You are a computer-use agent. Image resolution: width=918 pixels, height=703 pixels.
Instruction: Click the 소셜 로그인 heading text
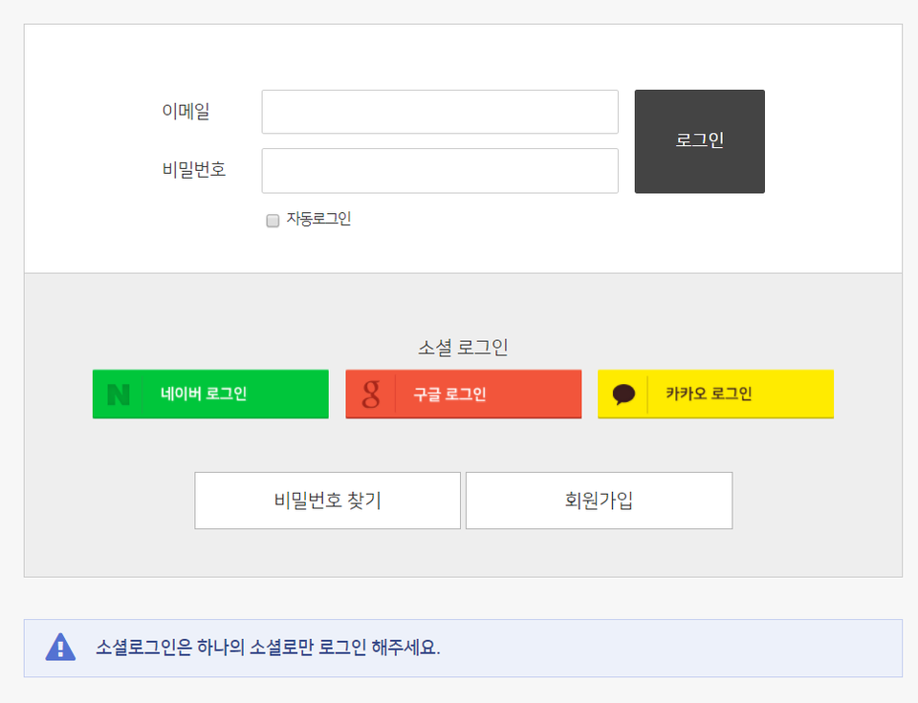coord(463,348)
